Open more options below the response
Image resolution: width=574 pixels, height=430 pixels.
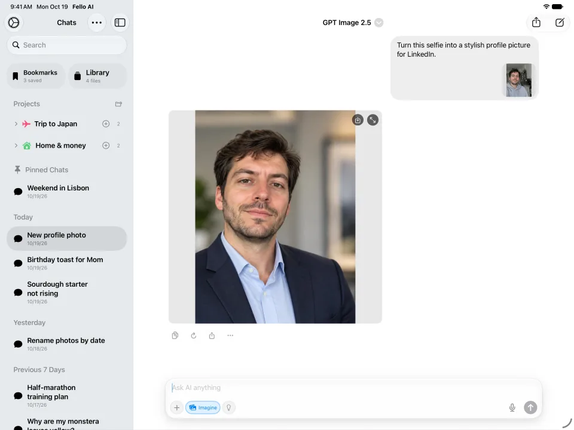coord(230,335)
